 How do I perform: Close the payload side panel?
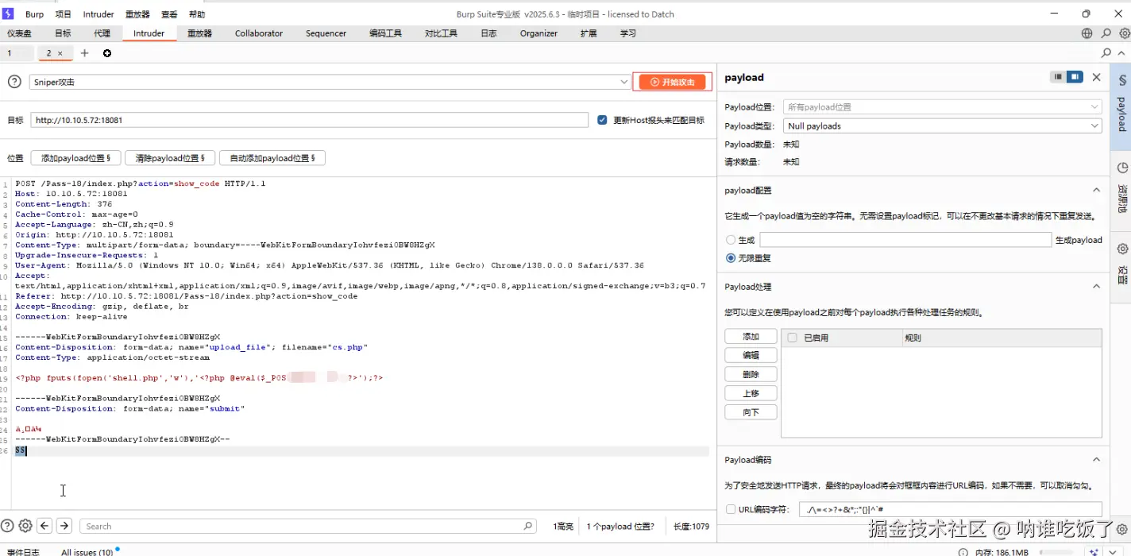1096,77
